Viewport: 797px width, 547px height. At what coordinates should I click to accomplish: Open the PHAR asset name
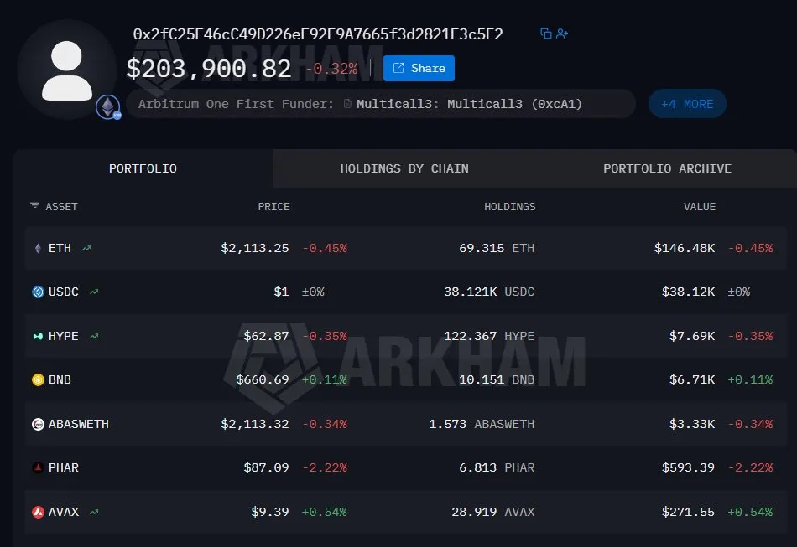[64, 467]
